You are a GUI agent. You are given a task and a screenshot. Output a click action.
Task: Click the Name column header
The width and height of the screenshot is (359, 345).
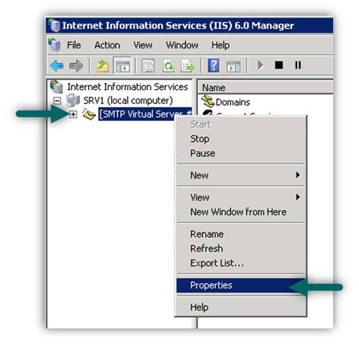pyautogui.click(x=265, y=88)
